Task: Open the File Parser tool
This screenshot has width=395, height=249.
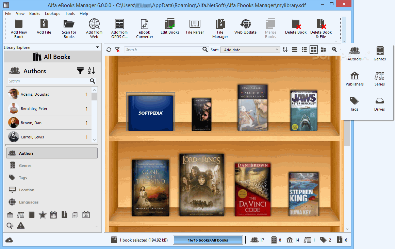Action: [x=195, y=26]
